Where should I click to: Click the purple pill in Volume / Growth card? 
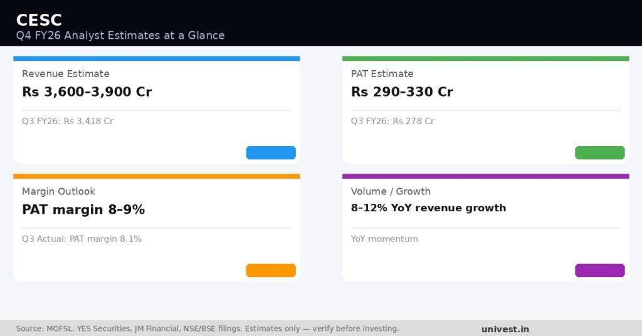tap(600, 271)
